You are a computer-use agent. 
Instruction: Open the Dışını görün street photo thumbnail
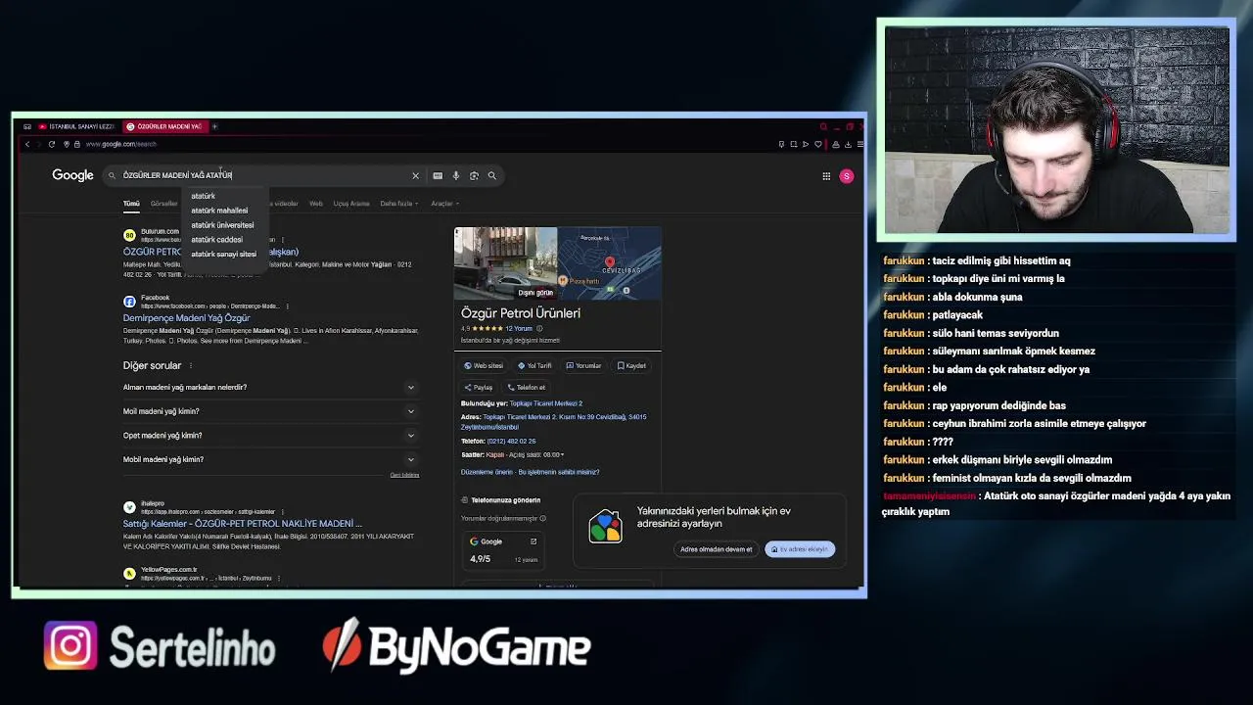[x=505, y=262]
